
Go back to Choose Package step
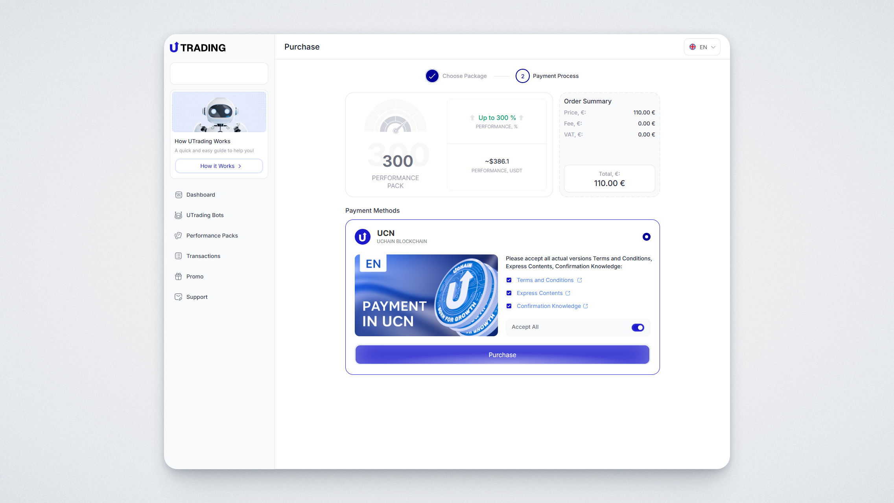coord(432,76)
